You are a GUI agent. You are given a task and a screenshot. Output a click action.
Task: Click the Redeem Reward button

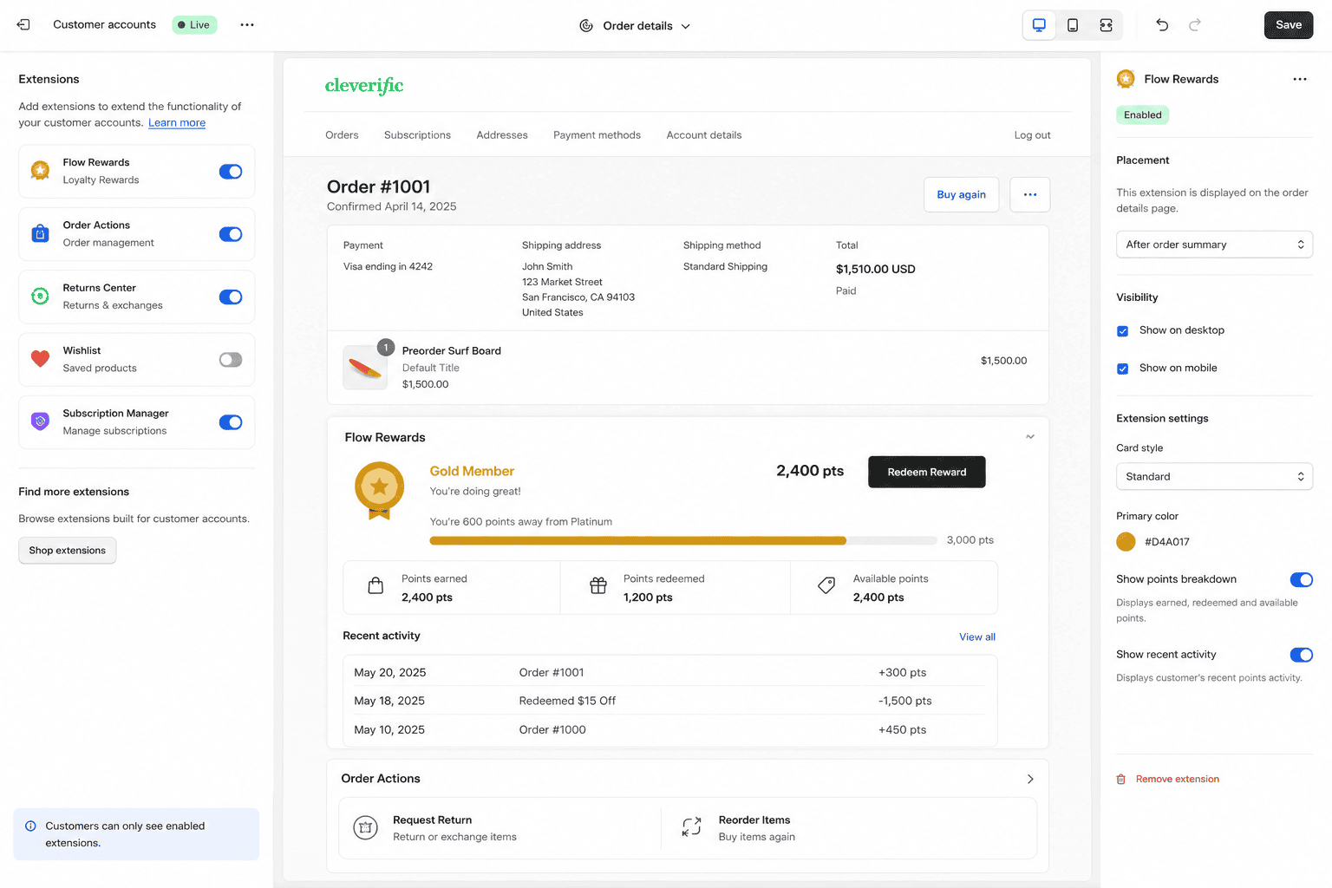coord(926,472)
